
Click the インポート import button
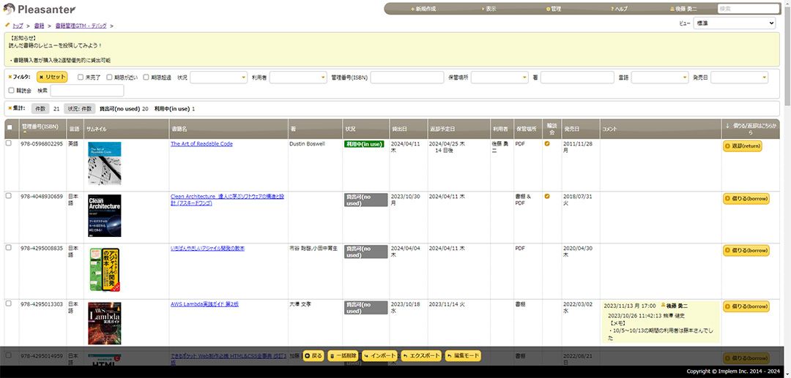click(x=379, y=356)
